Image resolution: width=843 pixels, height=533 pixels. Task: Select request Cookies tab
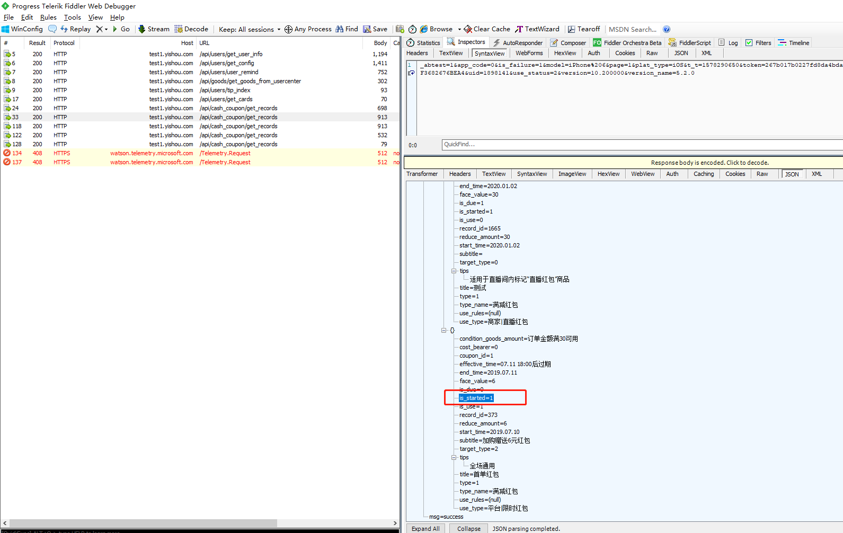625,53
